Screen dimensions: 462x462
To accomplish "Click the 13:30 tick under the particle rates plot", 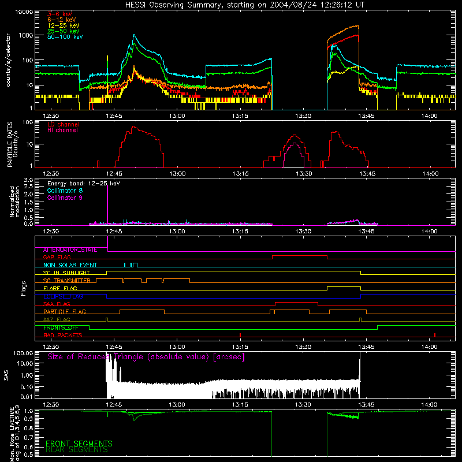I will click(x=304, y=174).
